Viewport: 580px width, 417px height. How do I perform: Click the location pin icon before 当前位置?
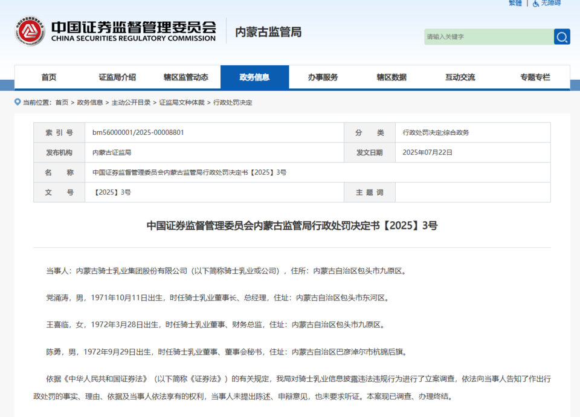(18, 102)
